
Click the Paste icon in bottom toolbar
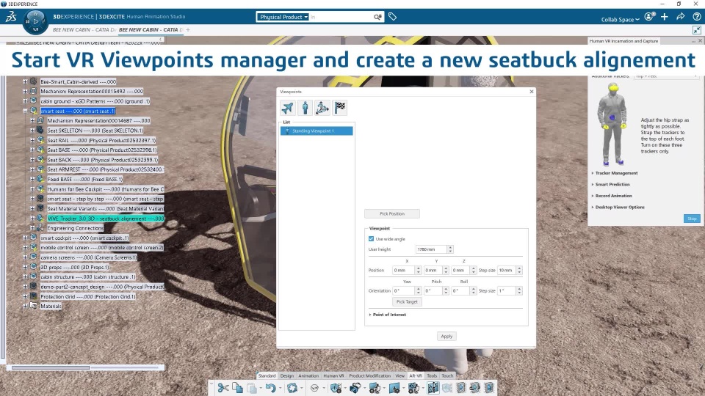click(252, 388)
